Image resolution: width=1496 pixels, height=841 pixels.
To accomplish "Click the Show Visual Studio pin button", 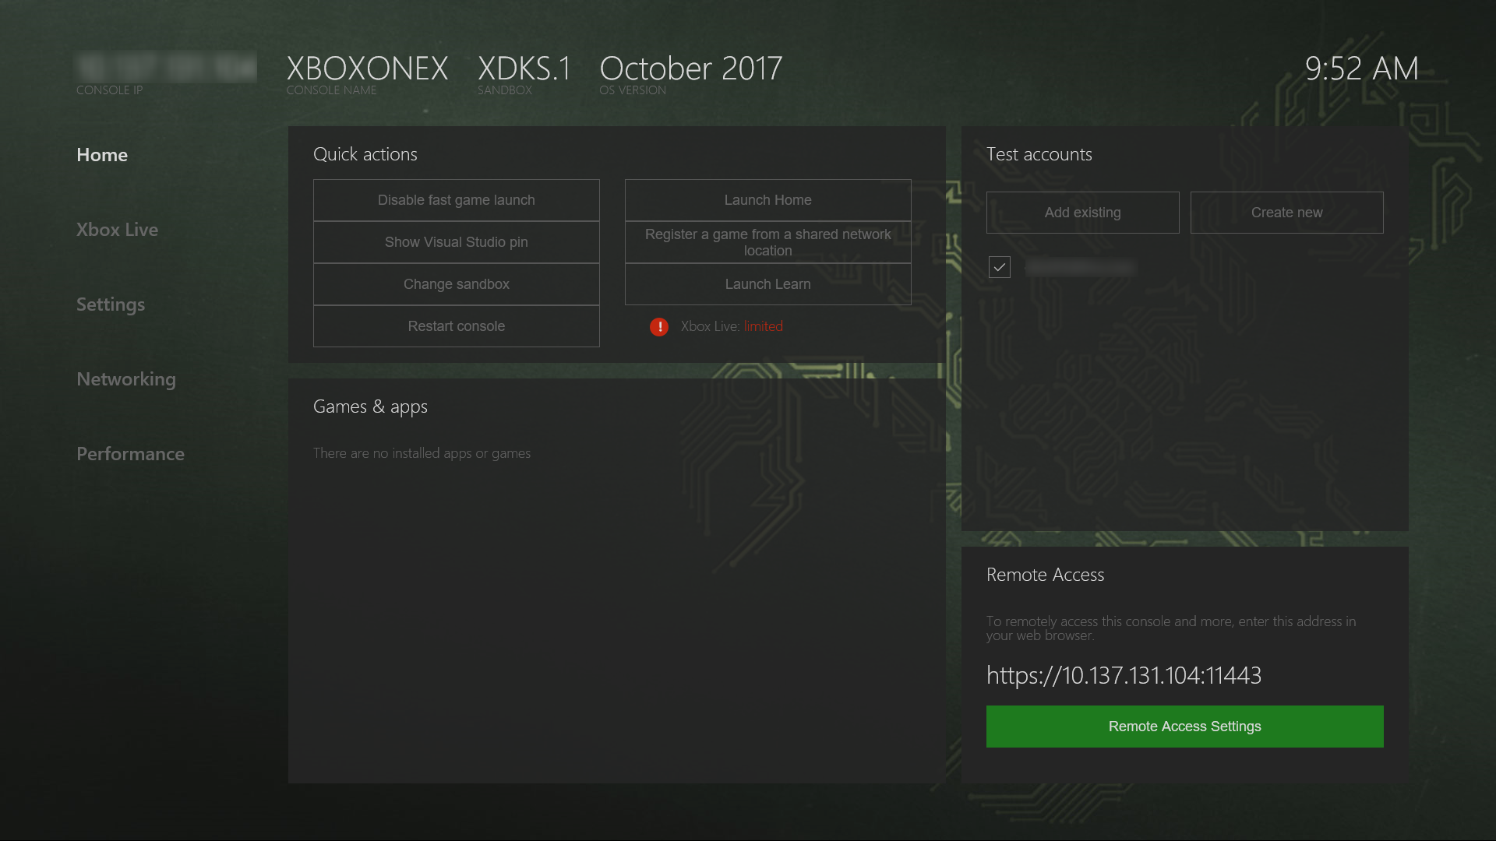I will pos(456,241).
